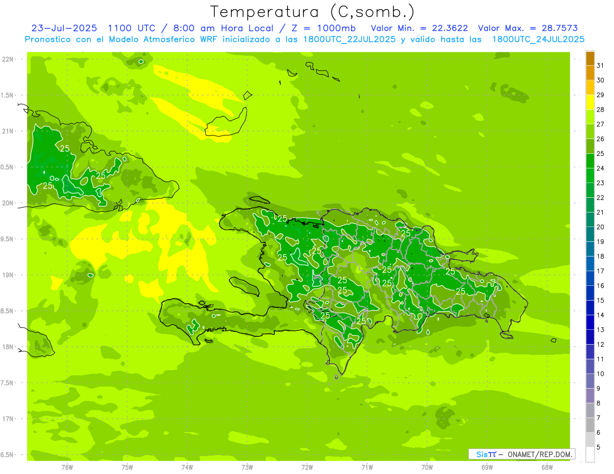Click the '17N' latitude axis label

[8, 419]
